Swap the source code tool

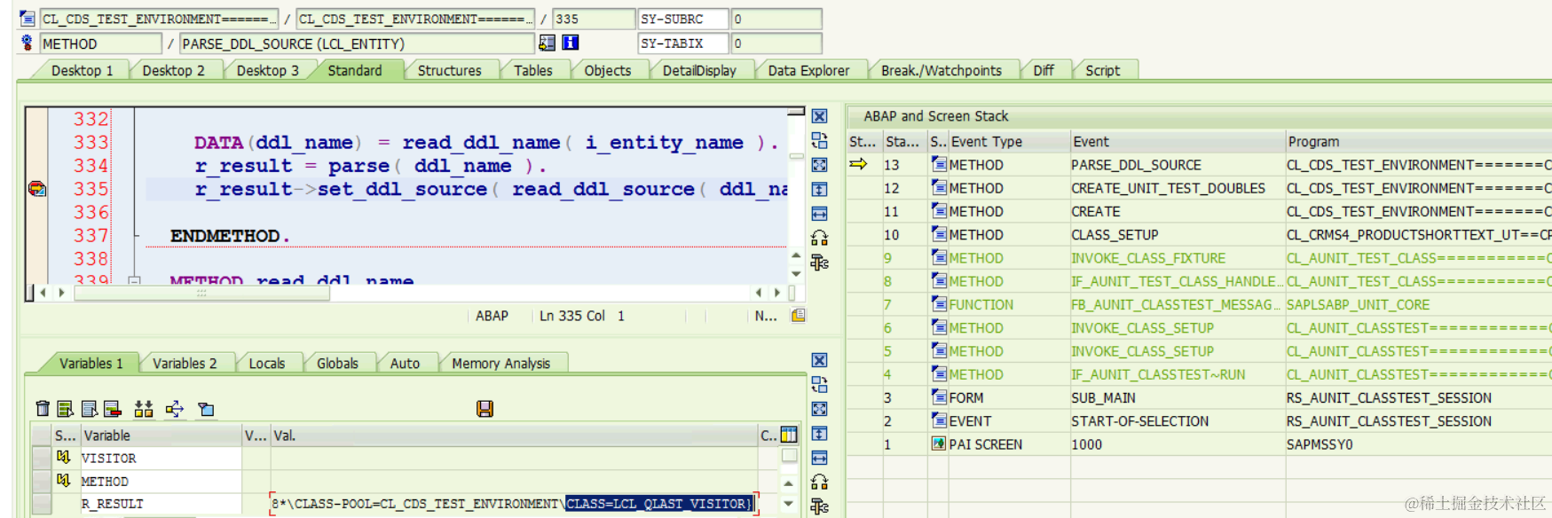[819, 140]
